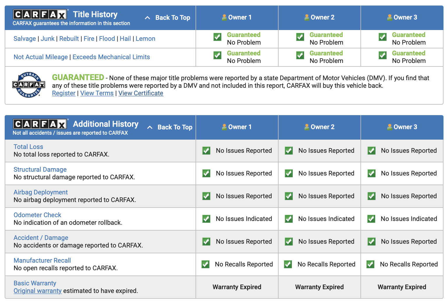Open the Accident / Damage link
The image size is (447, 302).
point(41,238)
